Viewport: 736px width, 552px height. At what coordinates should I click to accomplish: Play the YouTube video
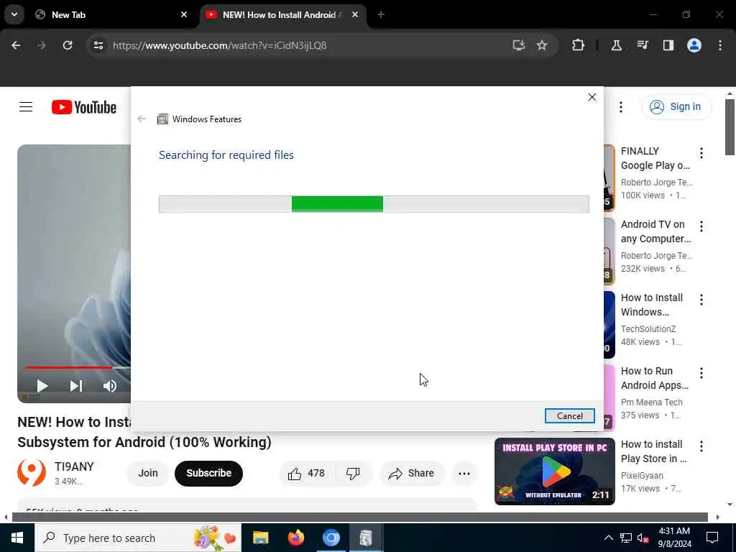point(42,386)
